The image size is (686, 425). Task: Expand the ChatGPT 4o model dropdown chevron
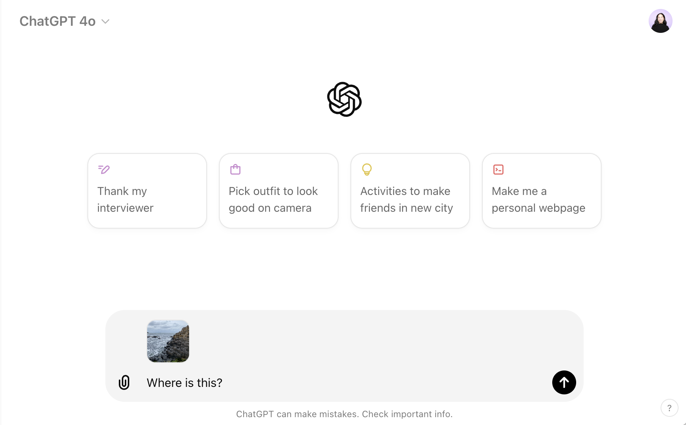pos(106,22)
